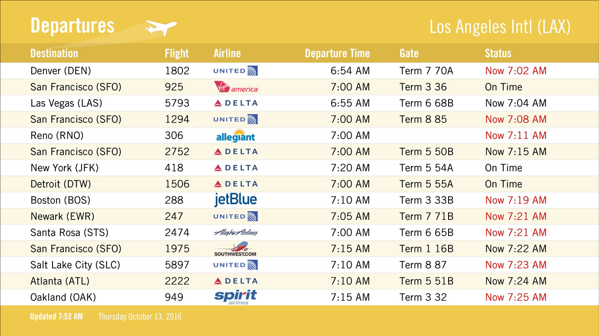The image size is (599, 336).
Task: Open the New York (JFK) destination entry
Action: tap(64, 168)
